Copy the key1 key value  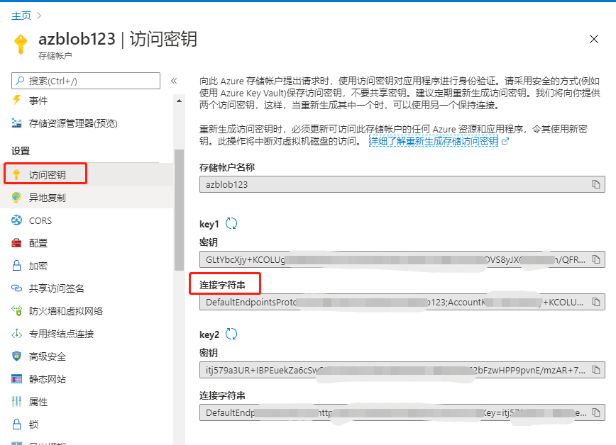click(x=596, y=259)
